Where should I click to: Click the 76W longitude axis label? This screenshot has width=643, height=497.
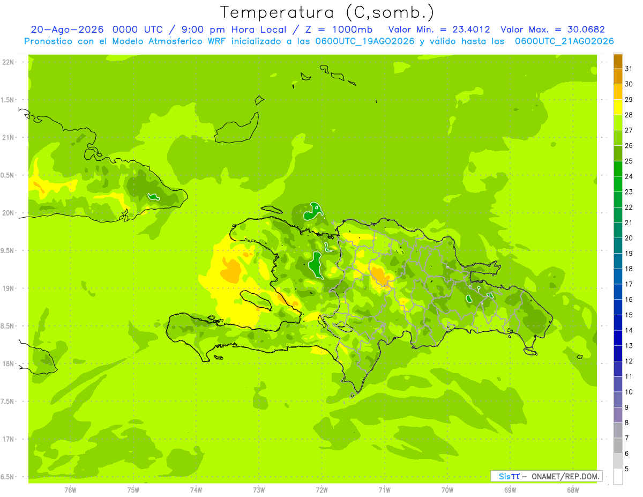(x=70, y=490)
